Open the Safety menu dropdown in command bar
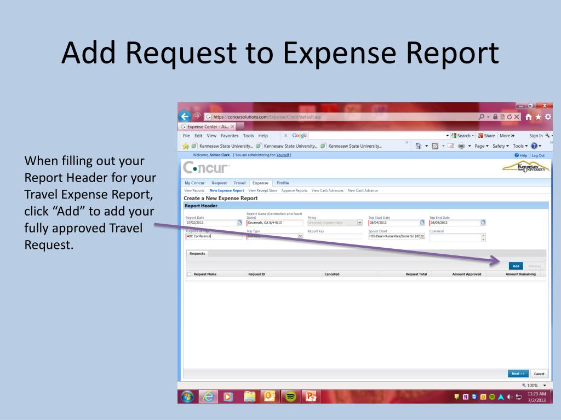This screenshot has width=561, height=420. pyautogui.click(x=501, y=145)
